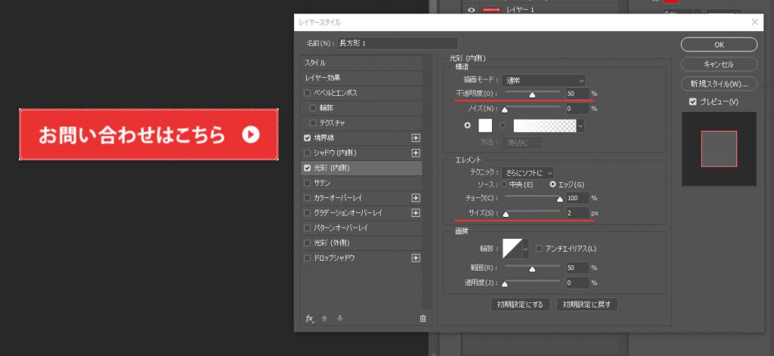
Task: Uncheck the プレビュー checkbox
Action: click(692, 102)
